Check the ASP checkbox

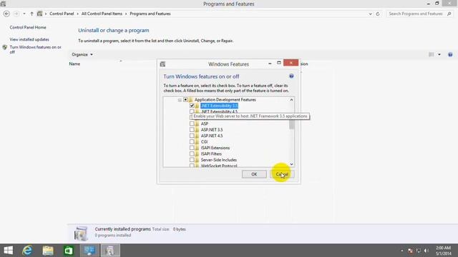point(192,124)
